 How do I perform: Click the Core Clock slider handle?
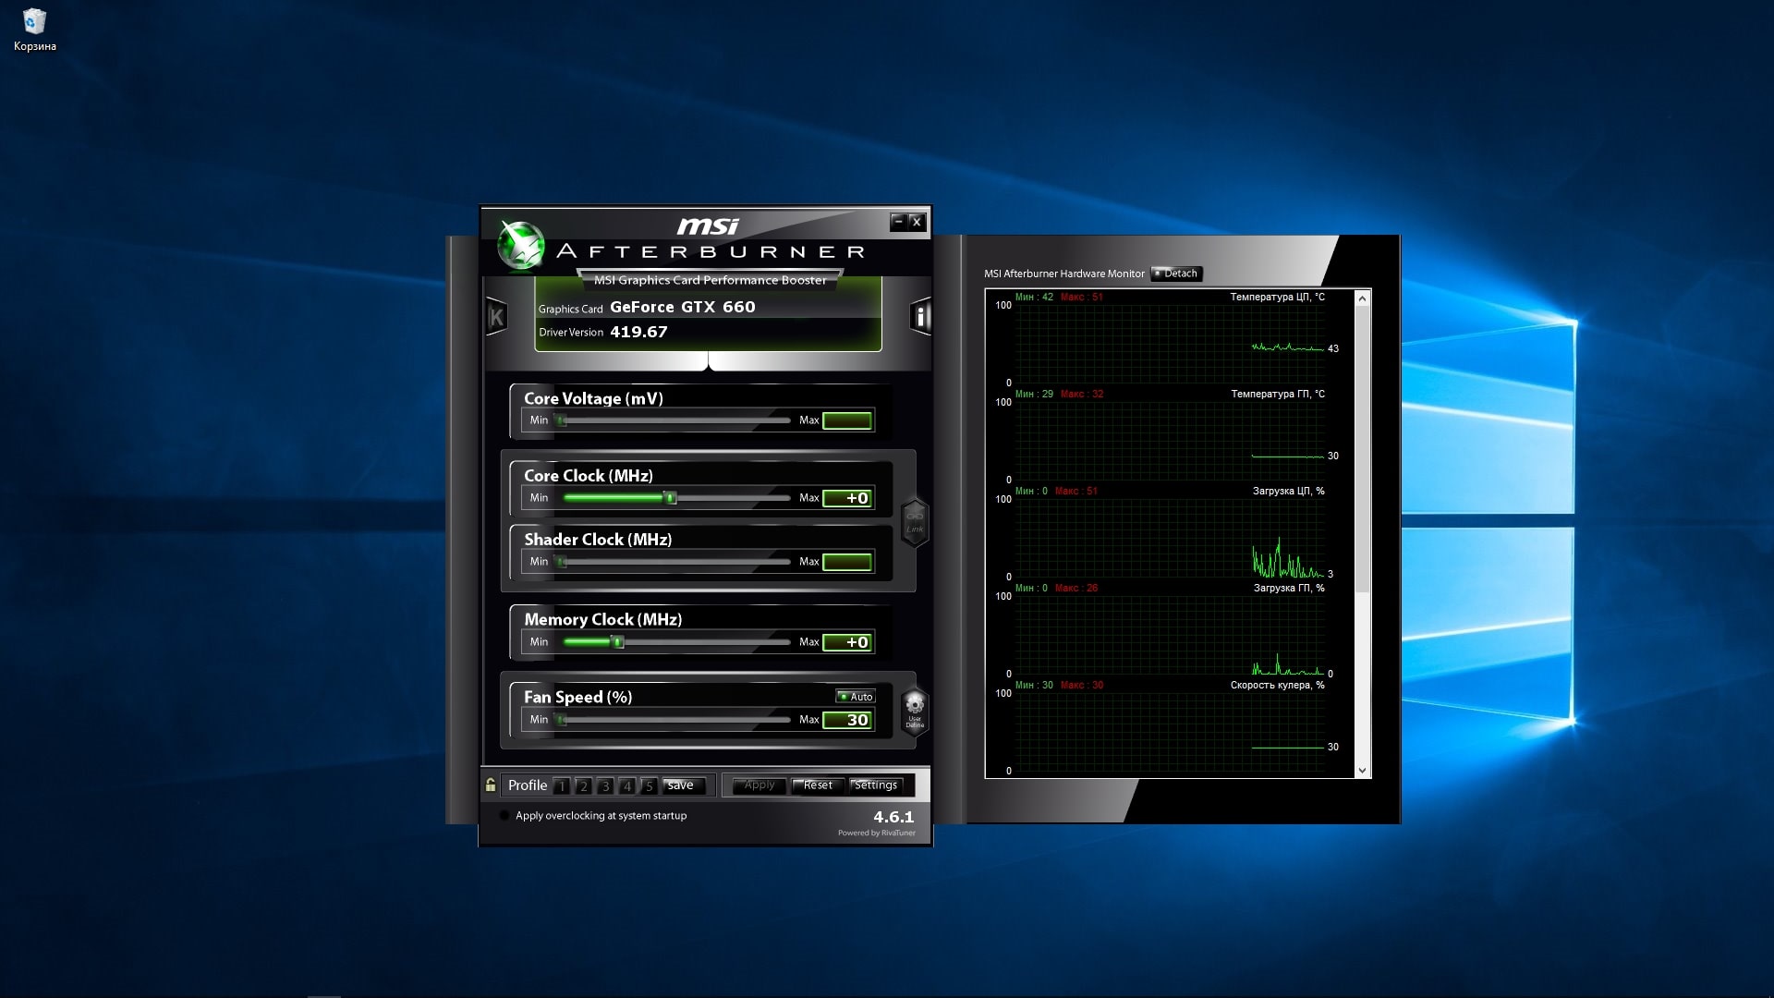[671, 498]
